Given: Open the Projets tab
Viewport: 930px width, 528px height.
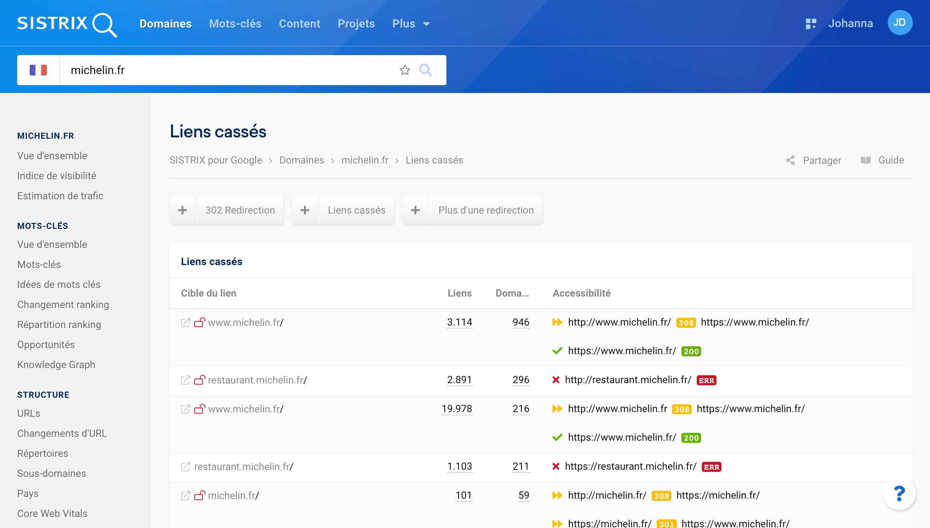Looking at the screenshot, I should click(356, 24).
